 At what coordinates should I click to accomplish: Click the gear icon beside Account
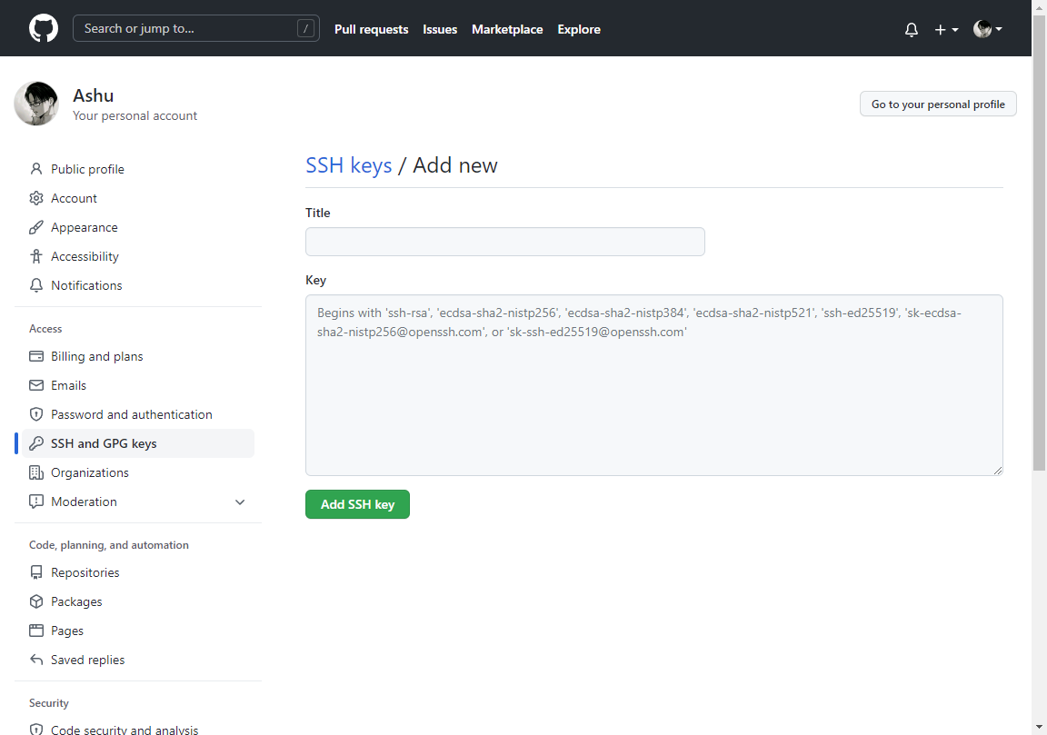36,198
